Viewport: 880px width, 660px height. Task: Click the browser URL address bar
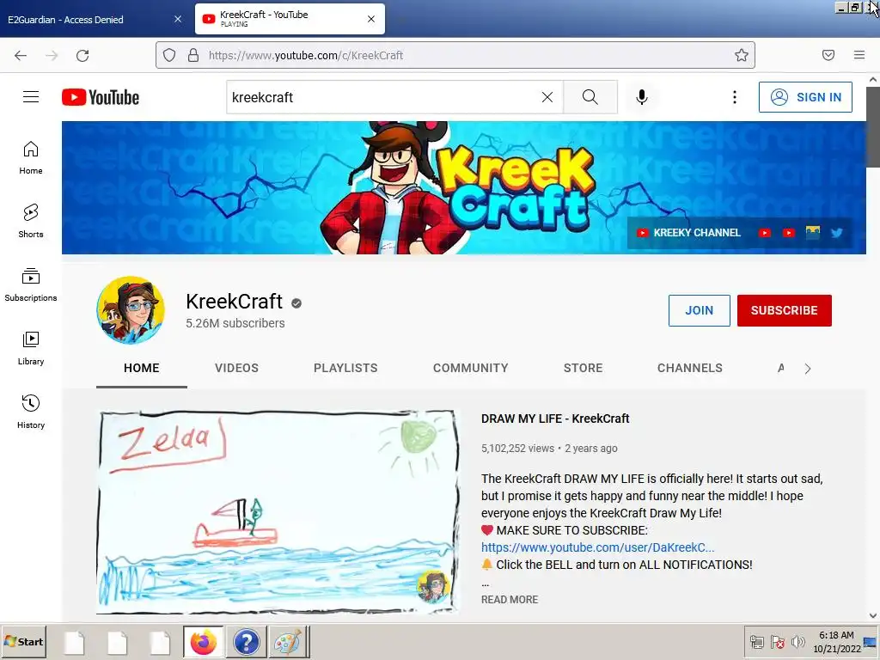[455, 55]
